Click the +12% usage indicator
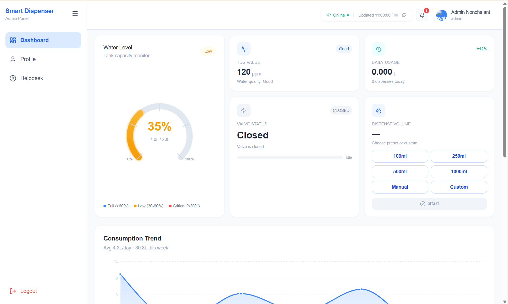The image size is (508, 304). [482, 49]
